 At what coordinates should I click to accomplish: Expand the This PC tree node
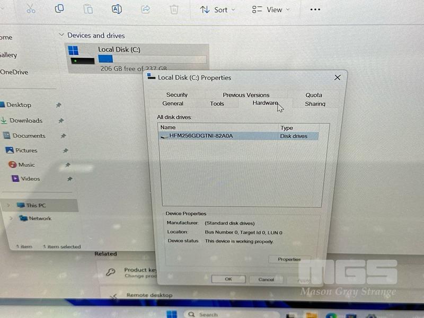coord(8,205)
